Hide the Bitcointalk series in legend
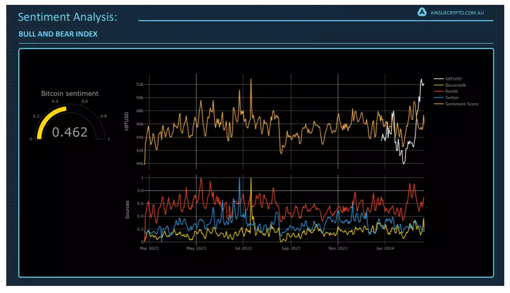510x293 pixels. [x=455, y=85]
